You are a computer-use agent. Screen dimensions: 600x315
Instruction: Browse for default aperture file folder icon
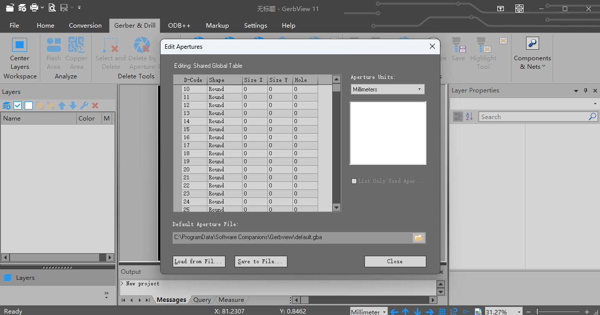[418, 238]
